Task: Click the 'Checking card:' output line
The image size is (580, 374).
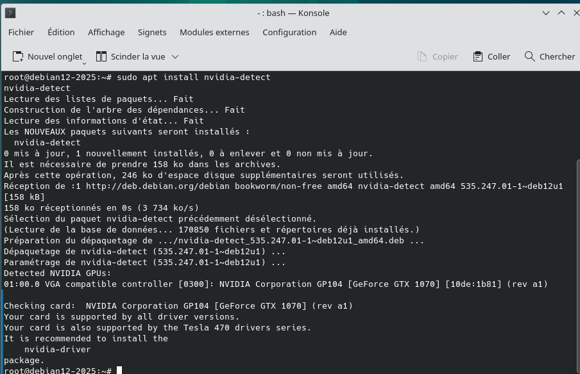Action: click(x=178, y=306)
